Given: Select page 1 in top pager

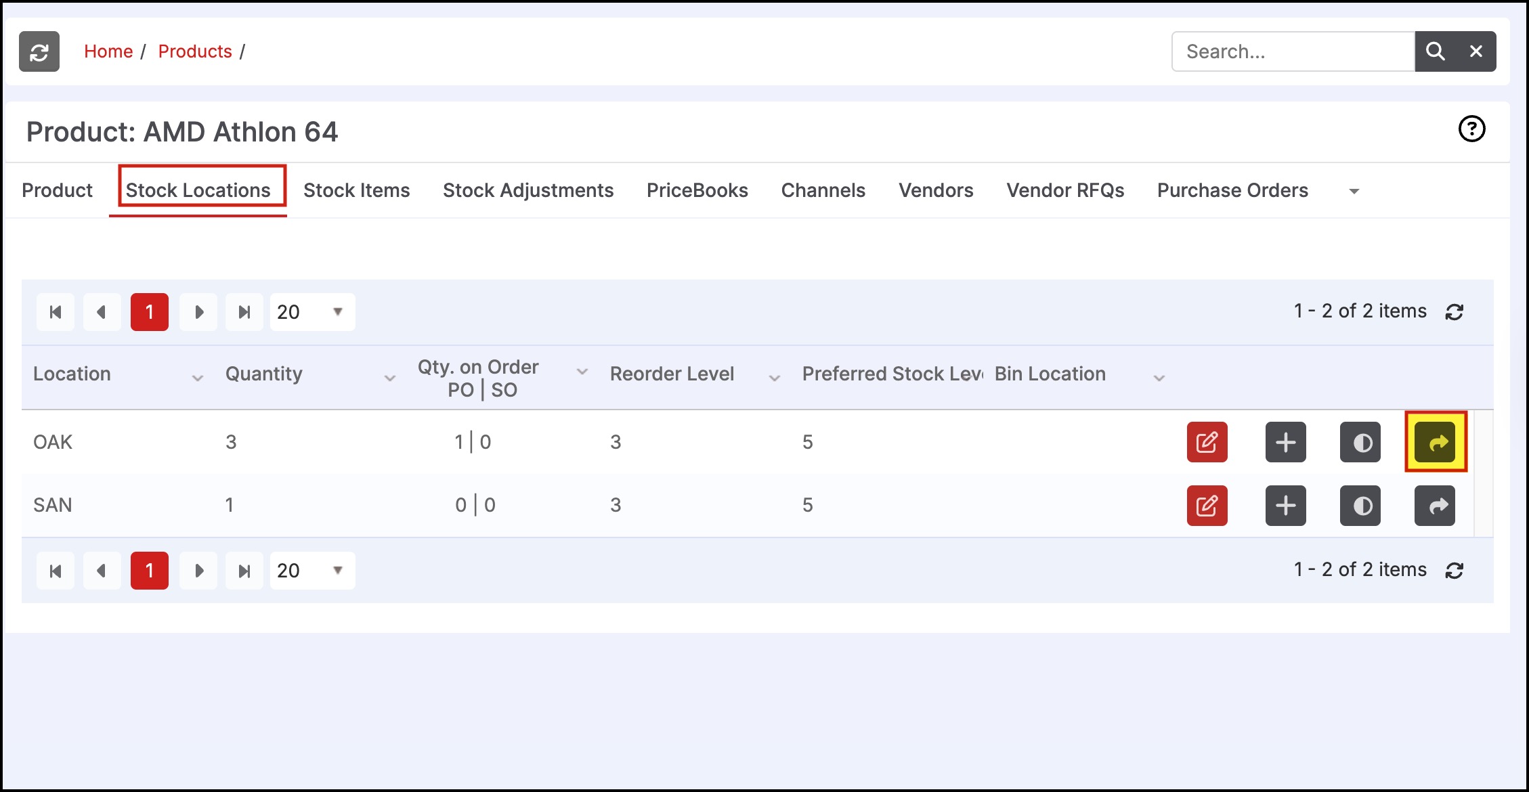Looking at the screenshot, I should click(150, 312).
